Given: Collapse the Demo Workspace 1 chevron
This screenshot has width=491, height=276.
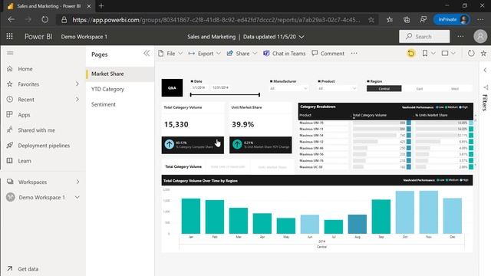Looking at the screenshot, I should [x=77, y=198].
